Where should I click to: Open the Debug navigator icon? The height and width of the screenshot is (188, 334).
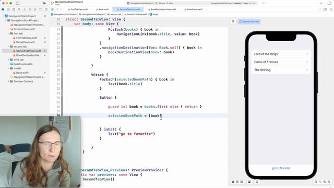pyautogui.click(x=35, y=9)
